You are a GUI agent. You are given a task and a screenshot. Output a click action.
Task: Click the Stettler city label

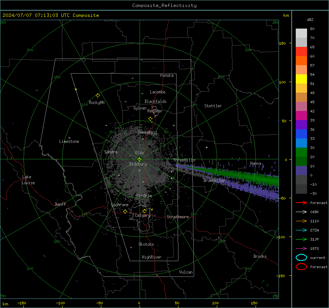(x=213, y=106)
